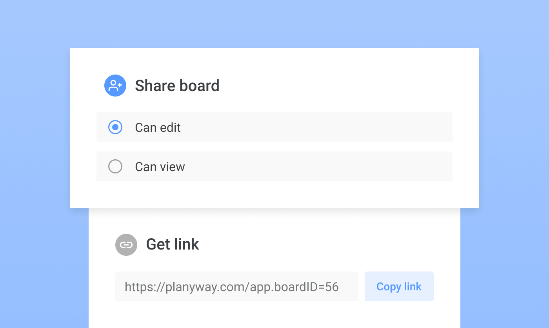Viewport: 549px width, 328px height.
Task: Click the selected Can edit option row
Action: click(x=274, y=127)
